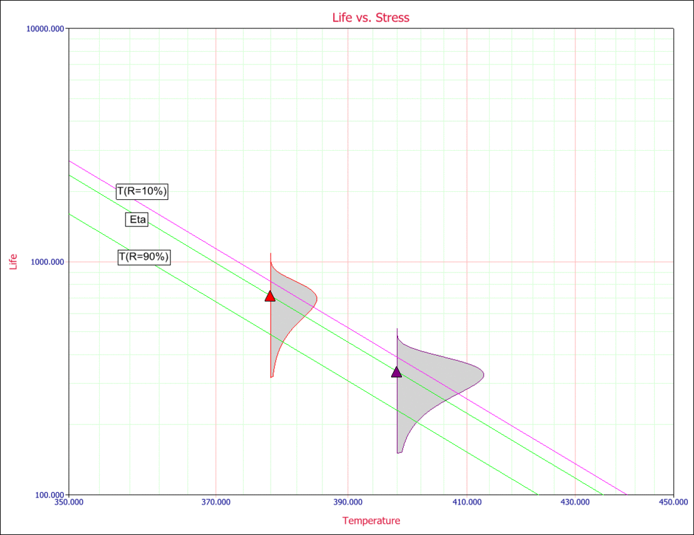Click the Life y-axis title
694x535 pixels.
tap(13, 262)
